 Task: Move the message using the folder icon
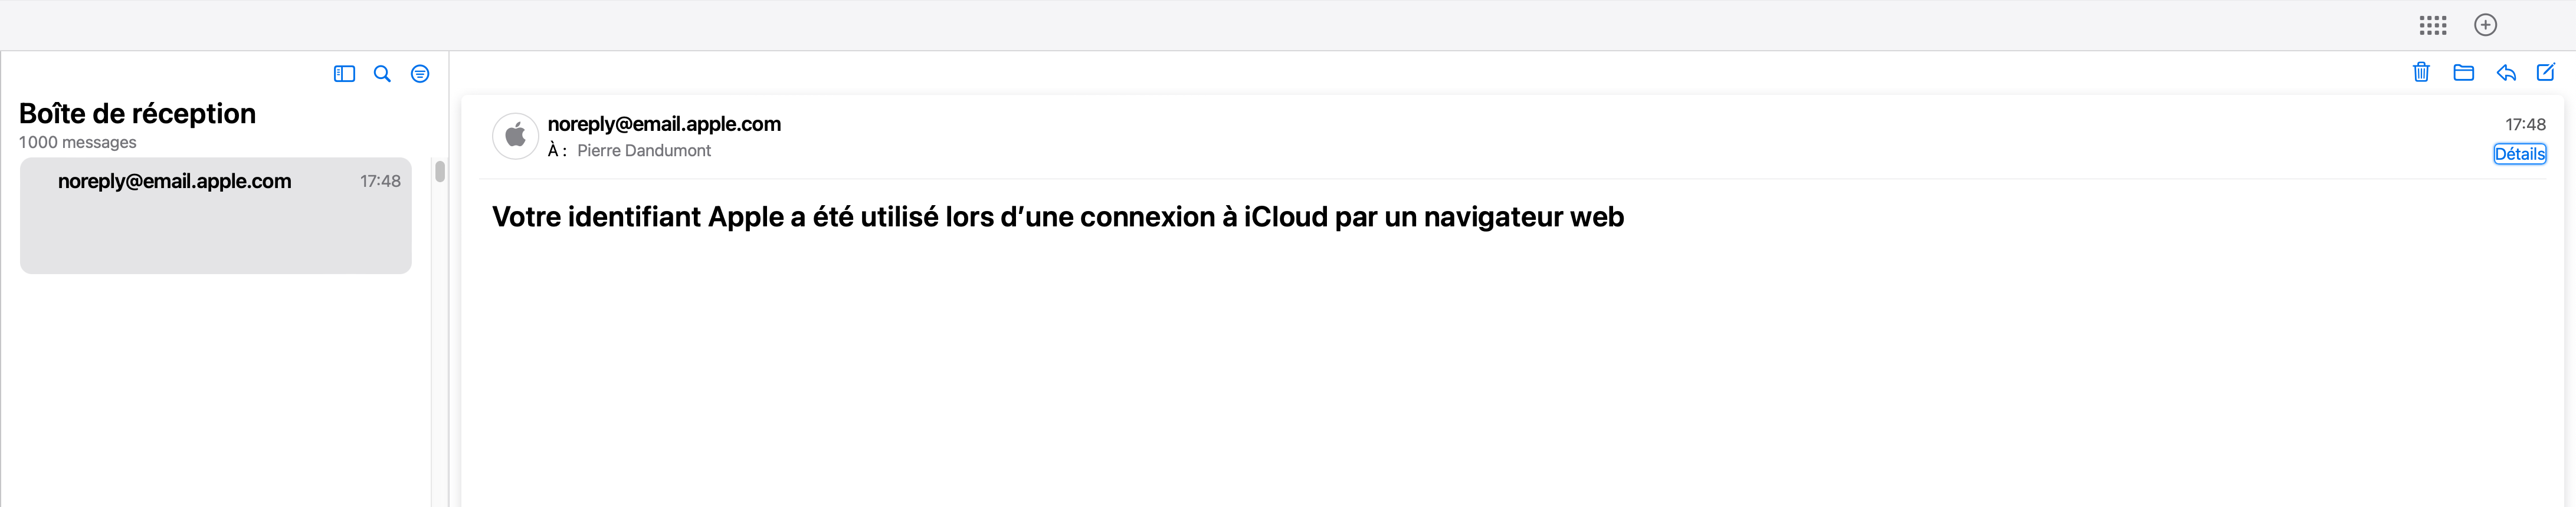pyautogui.click(x=2463, y=72)
